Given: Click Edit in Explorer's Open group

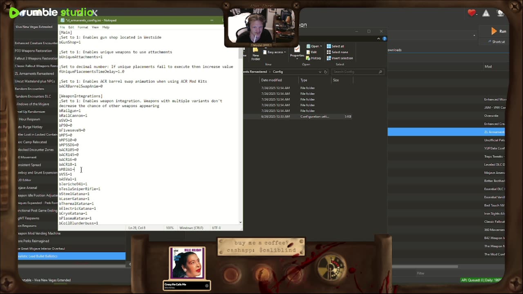Looking at the screenshot, I should tap(311, 52).
